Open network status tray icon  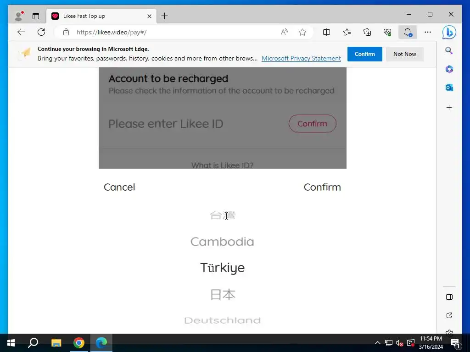point(389,343)
